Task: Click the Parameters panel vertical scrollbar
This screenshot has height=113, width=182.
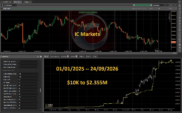Action: tap(40, 90)
